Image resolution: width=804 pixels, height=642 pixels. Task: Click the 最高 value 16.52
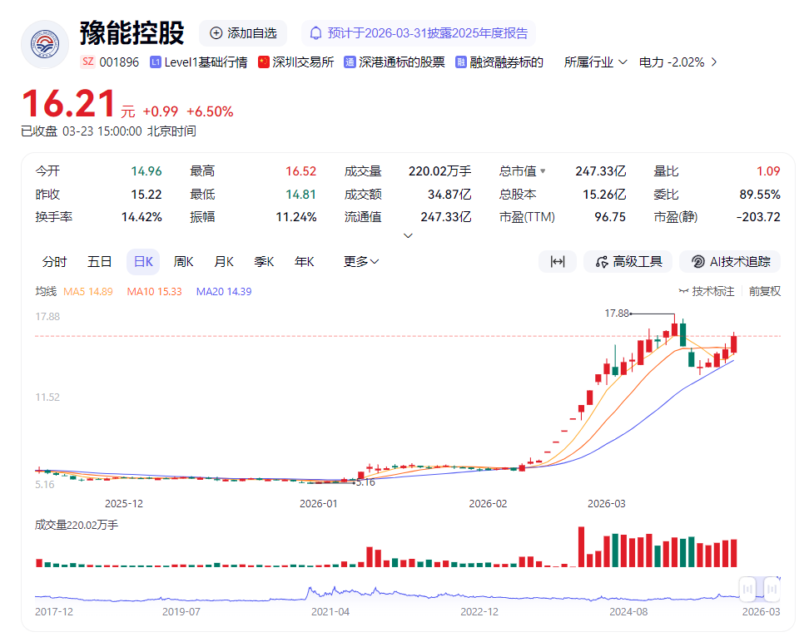point(300,171)
